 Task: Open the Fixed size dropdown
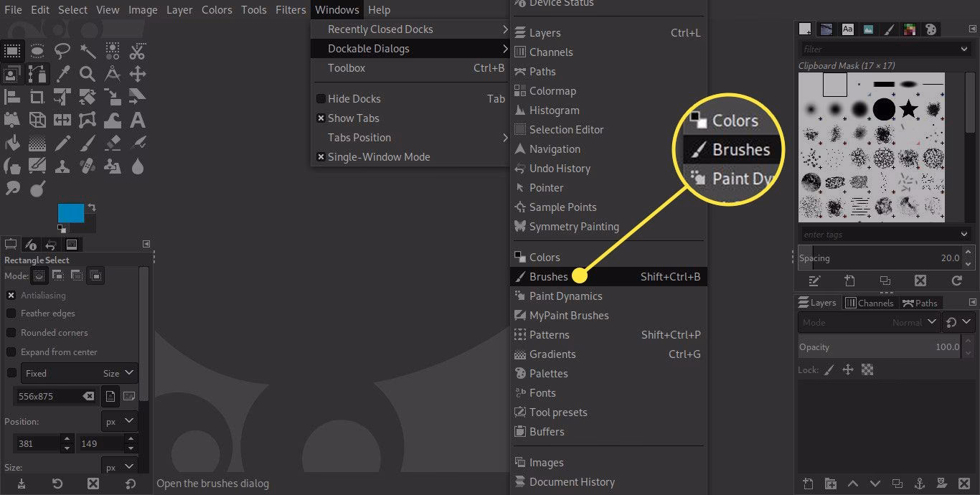79,372
